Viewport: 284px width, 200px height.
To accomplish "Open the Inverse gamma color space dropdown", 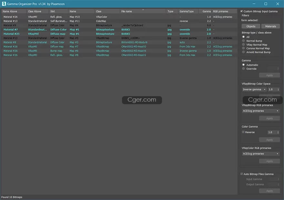I will pos(254,89).
